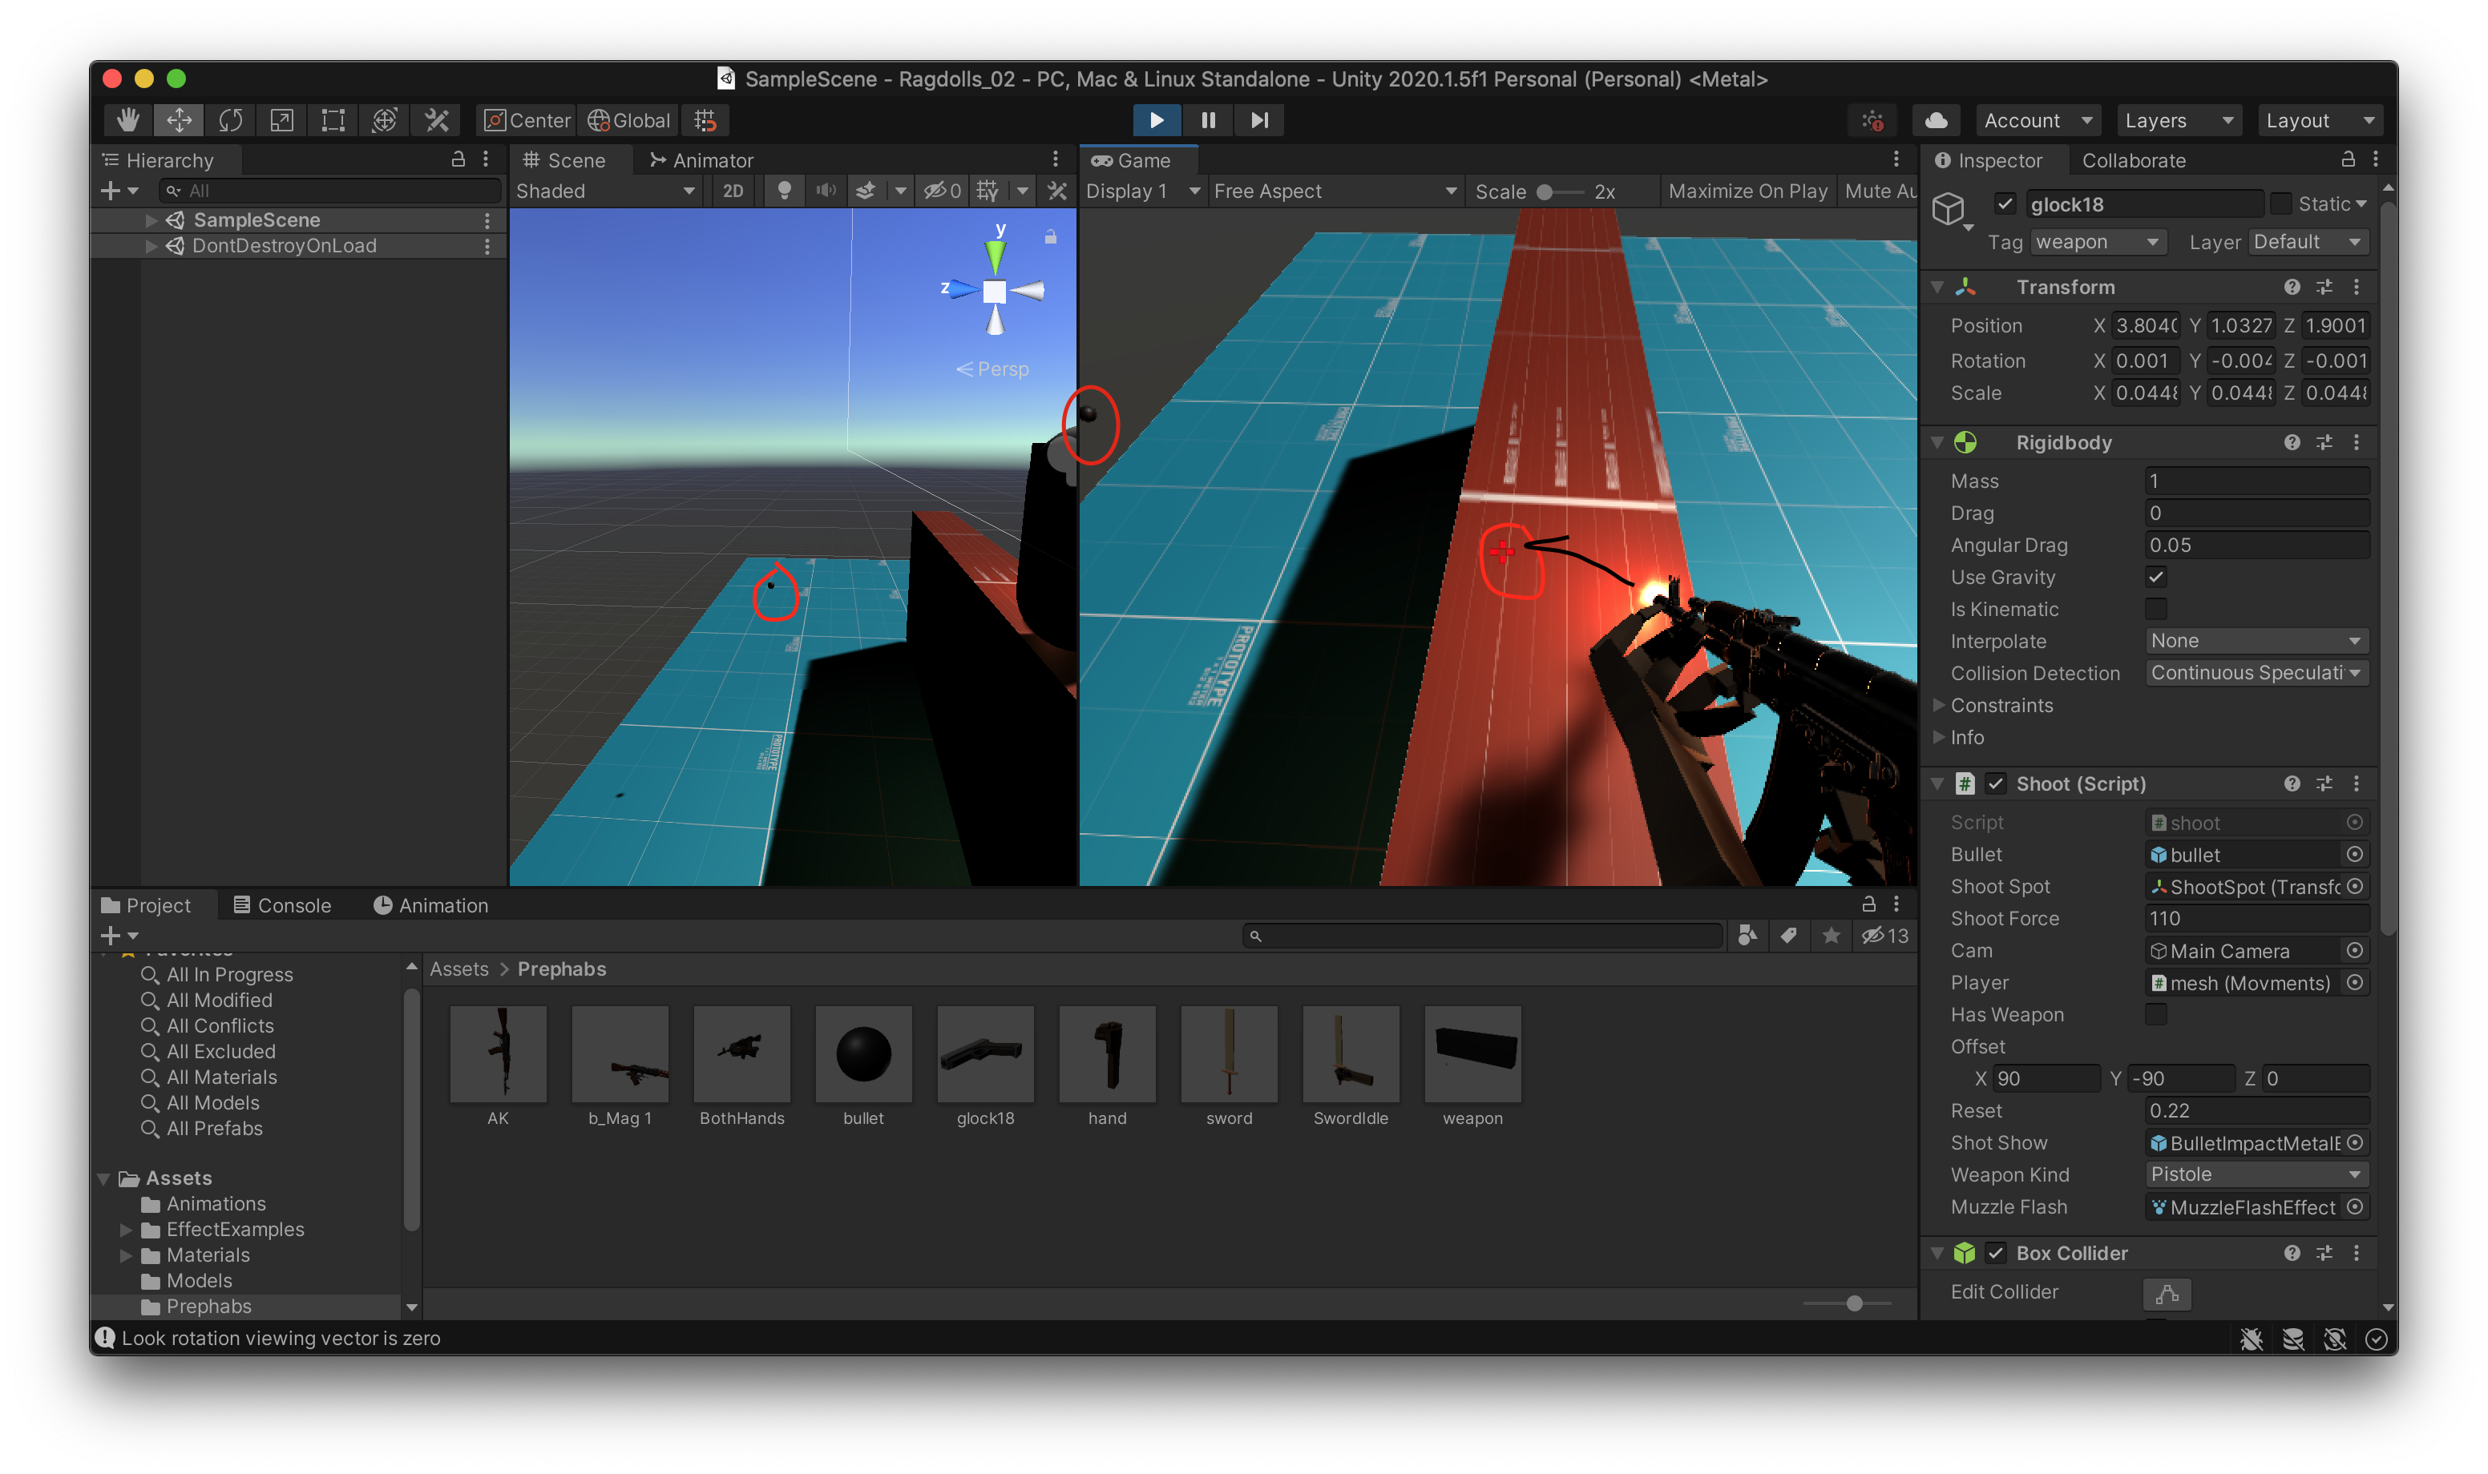Disable Shoot Script component checkbox

coord(1995,783)
